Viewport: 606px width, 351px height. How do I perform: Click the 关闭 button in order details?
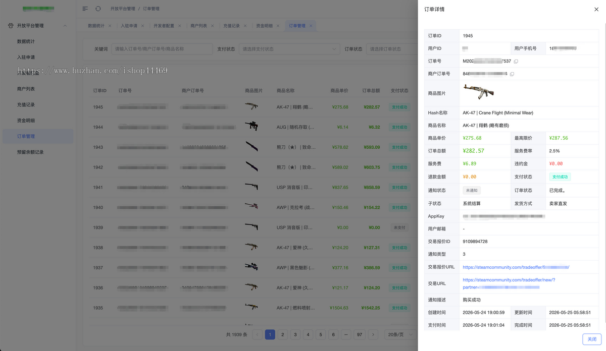592,339
